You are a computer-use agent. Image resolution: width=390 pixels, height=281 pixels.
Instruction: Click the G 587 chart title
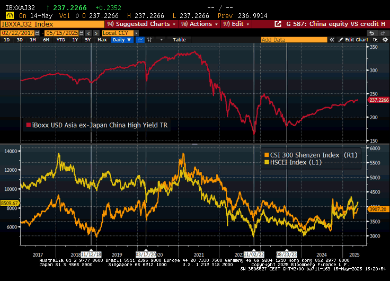[335, 24]
